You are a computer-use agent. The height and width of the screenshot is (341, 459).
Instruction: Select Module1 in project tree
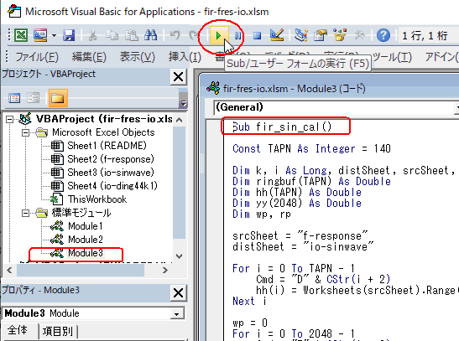click(x=86, y=226)
